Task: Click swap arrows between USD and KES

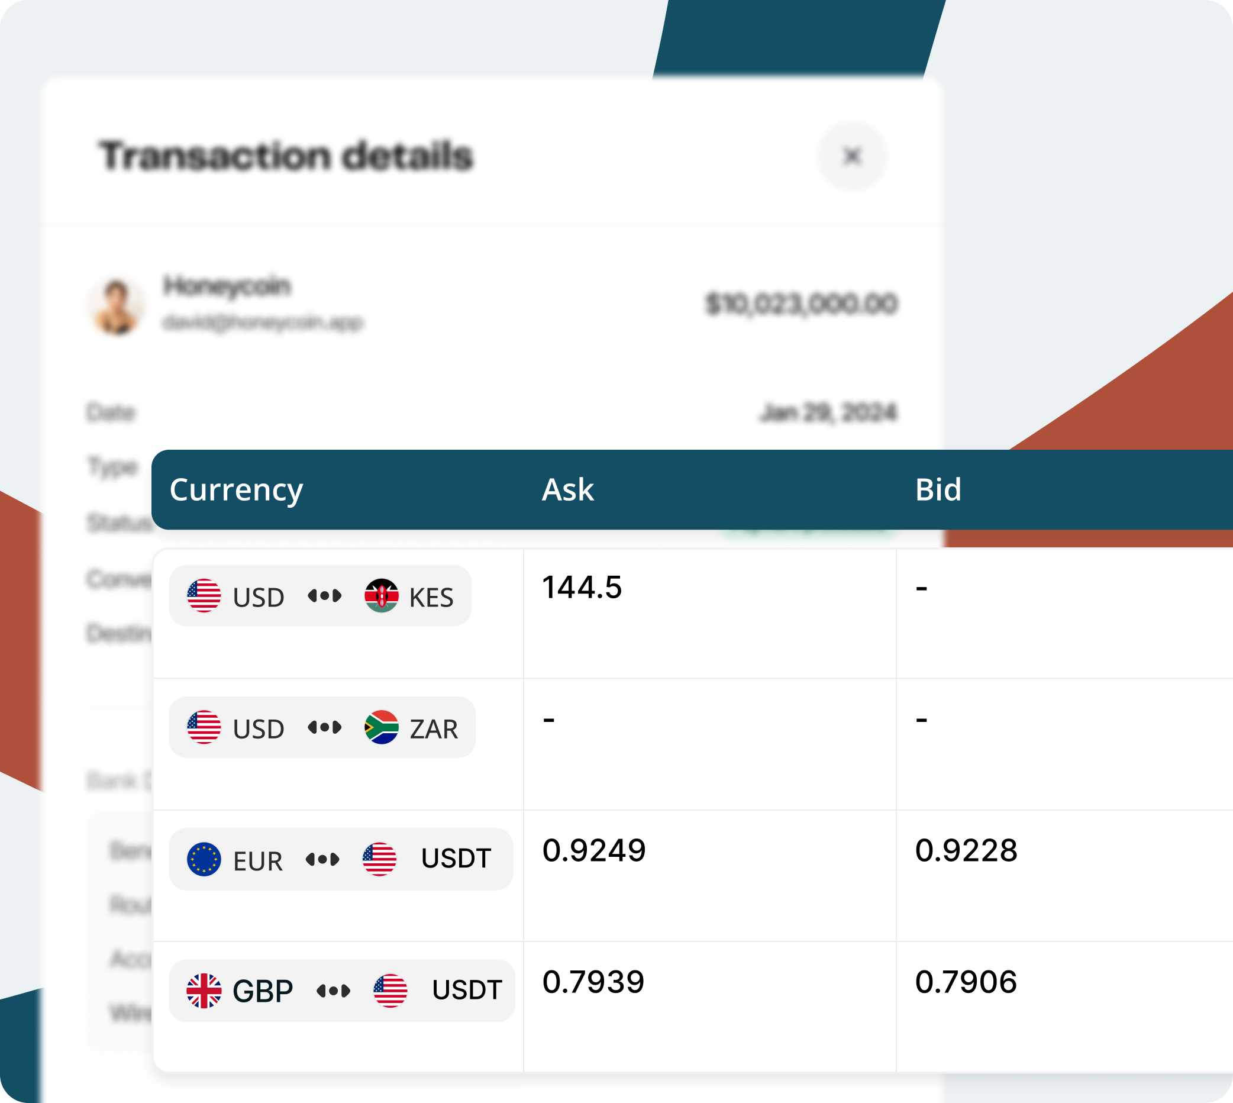Action: click(x=324, y=596)
